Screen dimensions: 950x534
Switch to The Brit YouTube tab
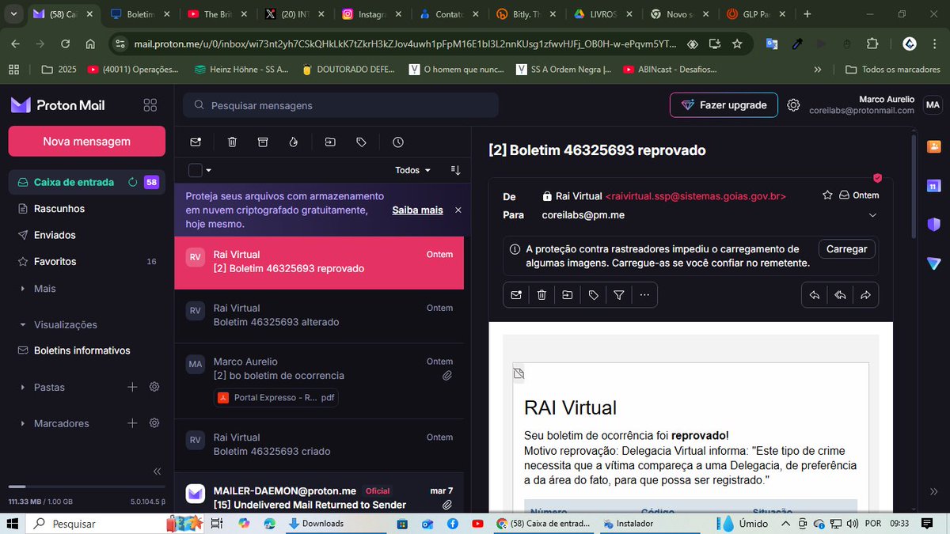click(216, 14)
